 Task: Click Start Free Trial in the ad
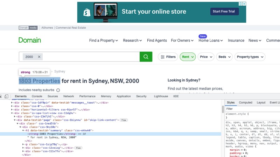tap(224, 12)
